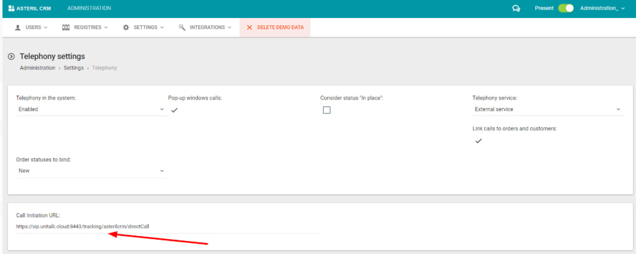Viewport: 636px width, 254px height.
Task: Click the Registries grid icon
Action: (66, 27)
